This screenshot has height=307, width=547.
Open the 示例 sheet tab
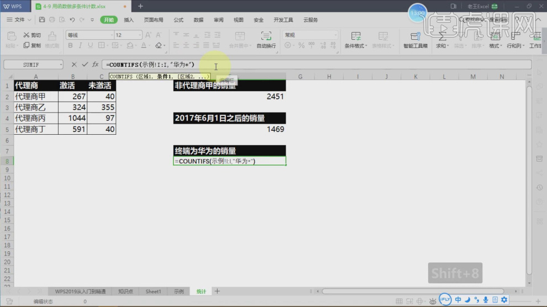pos(178,292)
